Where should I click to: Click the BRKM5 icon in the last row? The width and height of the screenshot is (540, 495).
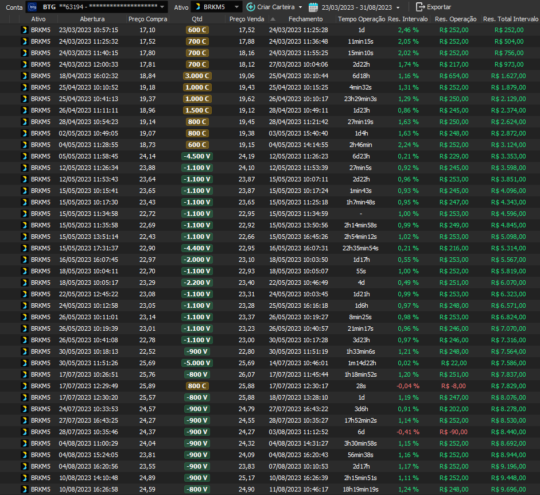pos(25,489)
